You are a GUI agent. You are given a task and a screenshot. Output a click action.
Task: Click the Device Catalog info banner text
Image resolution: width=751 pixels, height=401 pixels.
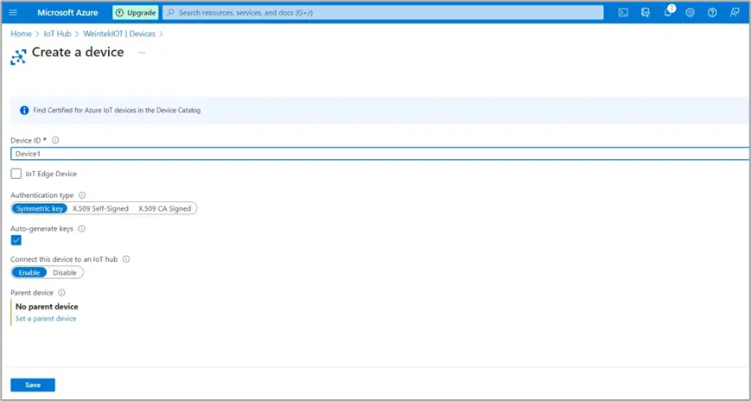117,111
